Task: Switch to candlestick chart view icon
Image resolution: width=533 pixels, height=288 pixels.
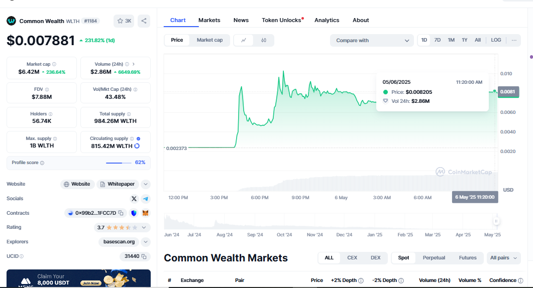Action: (264, 40)
